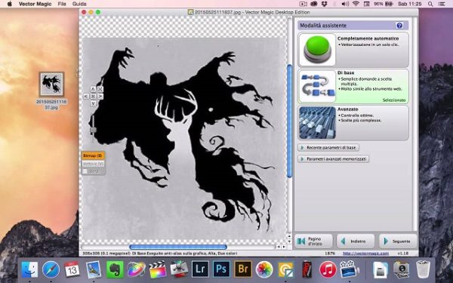Open Calendar in the dock
The height and width of the screenshot is (283, 453).
click(x=72, y=269)
